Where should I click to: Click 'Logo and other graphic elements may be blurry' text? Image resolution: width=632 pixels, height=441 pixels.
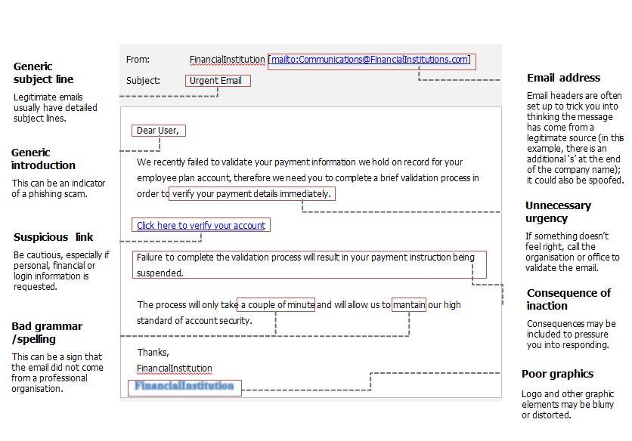(x=568, y=404)
